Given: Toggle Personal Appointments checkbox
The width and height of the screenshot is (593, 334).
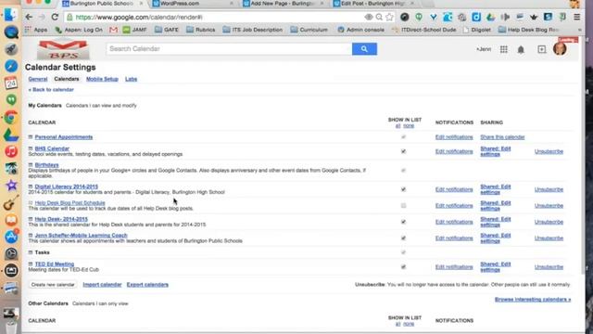Looking at the screenshot, I should coord(404,137).
